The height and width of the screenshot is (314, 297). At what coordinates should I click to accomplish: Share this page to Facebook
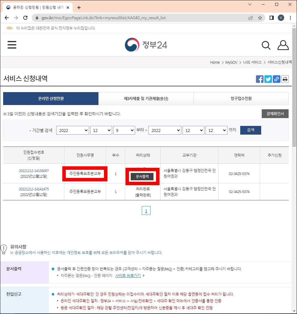[259, 79]
